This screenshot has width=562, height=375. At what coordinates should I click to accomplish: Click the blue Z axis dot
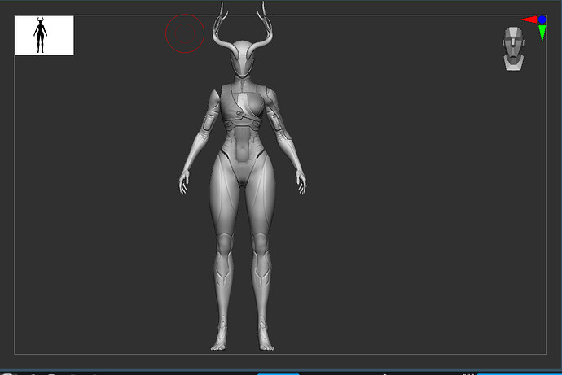click(x=542, y=20)
